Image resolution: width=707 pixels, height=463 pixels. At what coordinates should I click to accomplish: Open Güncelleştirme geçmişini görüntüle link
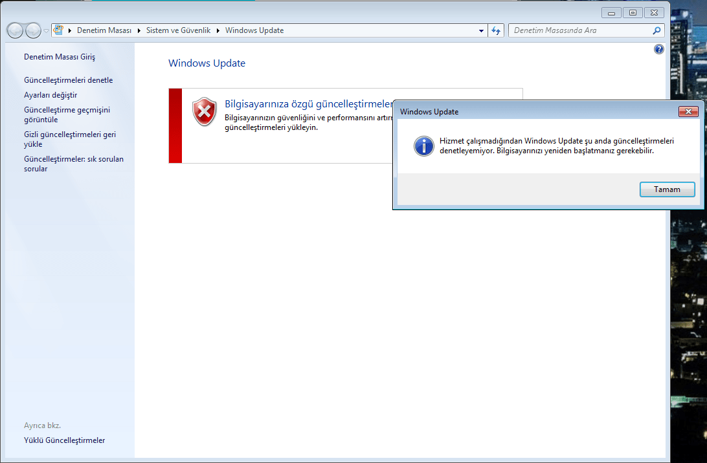(67, 115)
